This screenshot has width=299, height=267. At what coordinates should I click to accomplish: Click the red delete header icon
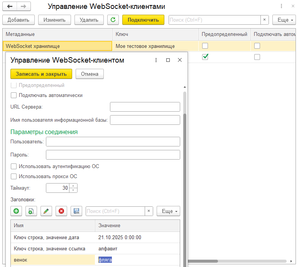[61, 211]
